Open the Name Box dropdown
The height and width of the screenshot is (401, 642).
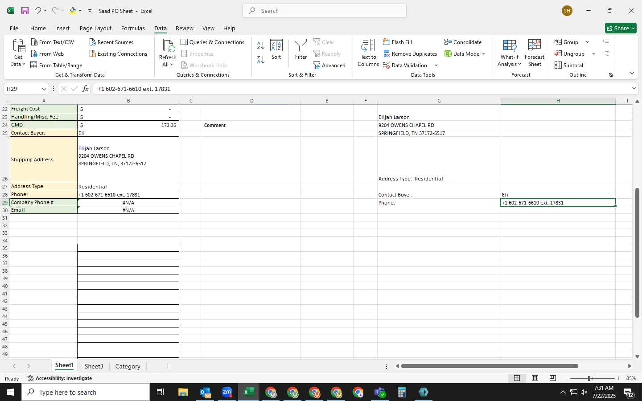click(44, 89)
